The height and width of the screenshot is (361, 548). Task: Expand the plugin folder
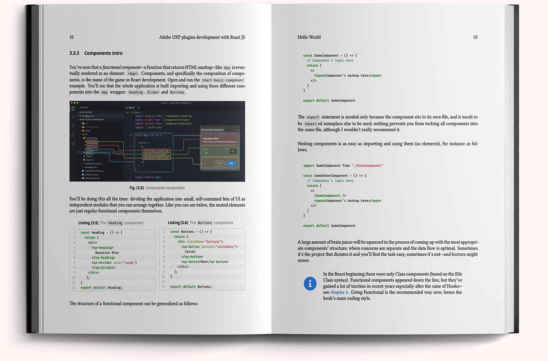[81, 131]
